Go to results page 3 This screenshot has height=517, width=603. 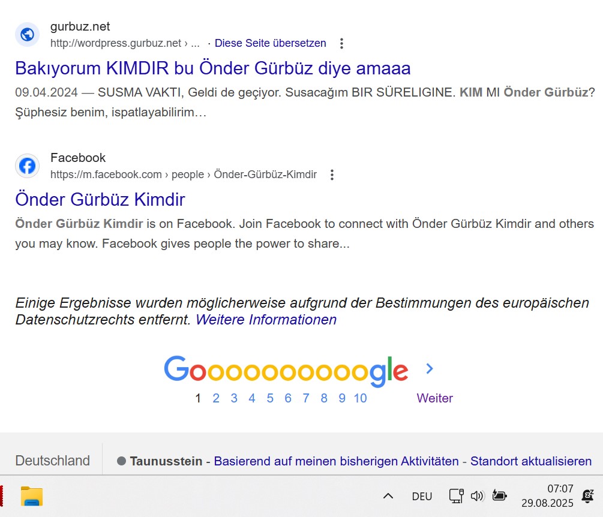point(234,398)
